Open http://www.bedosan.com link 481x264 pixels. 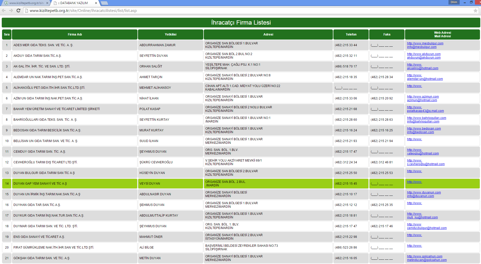424,129
